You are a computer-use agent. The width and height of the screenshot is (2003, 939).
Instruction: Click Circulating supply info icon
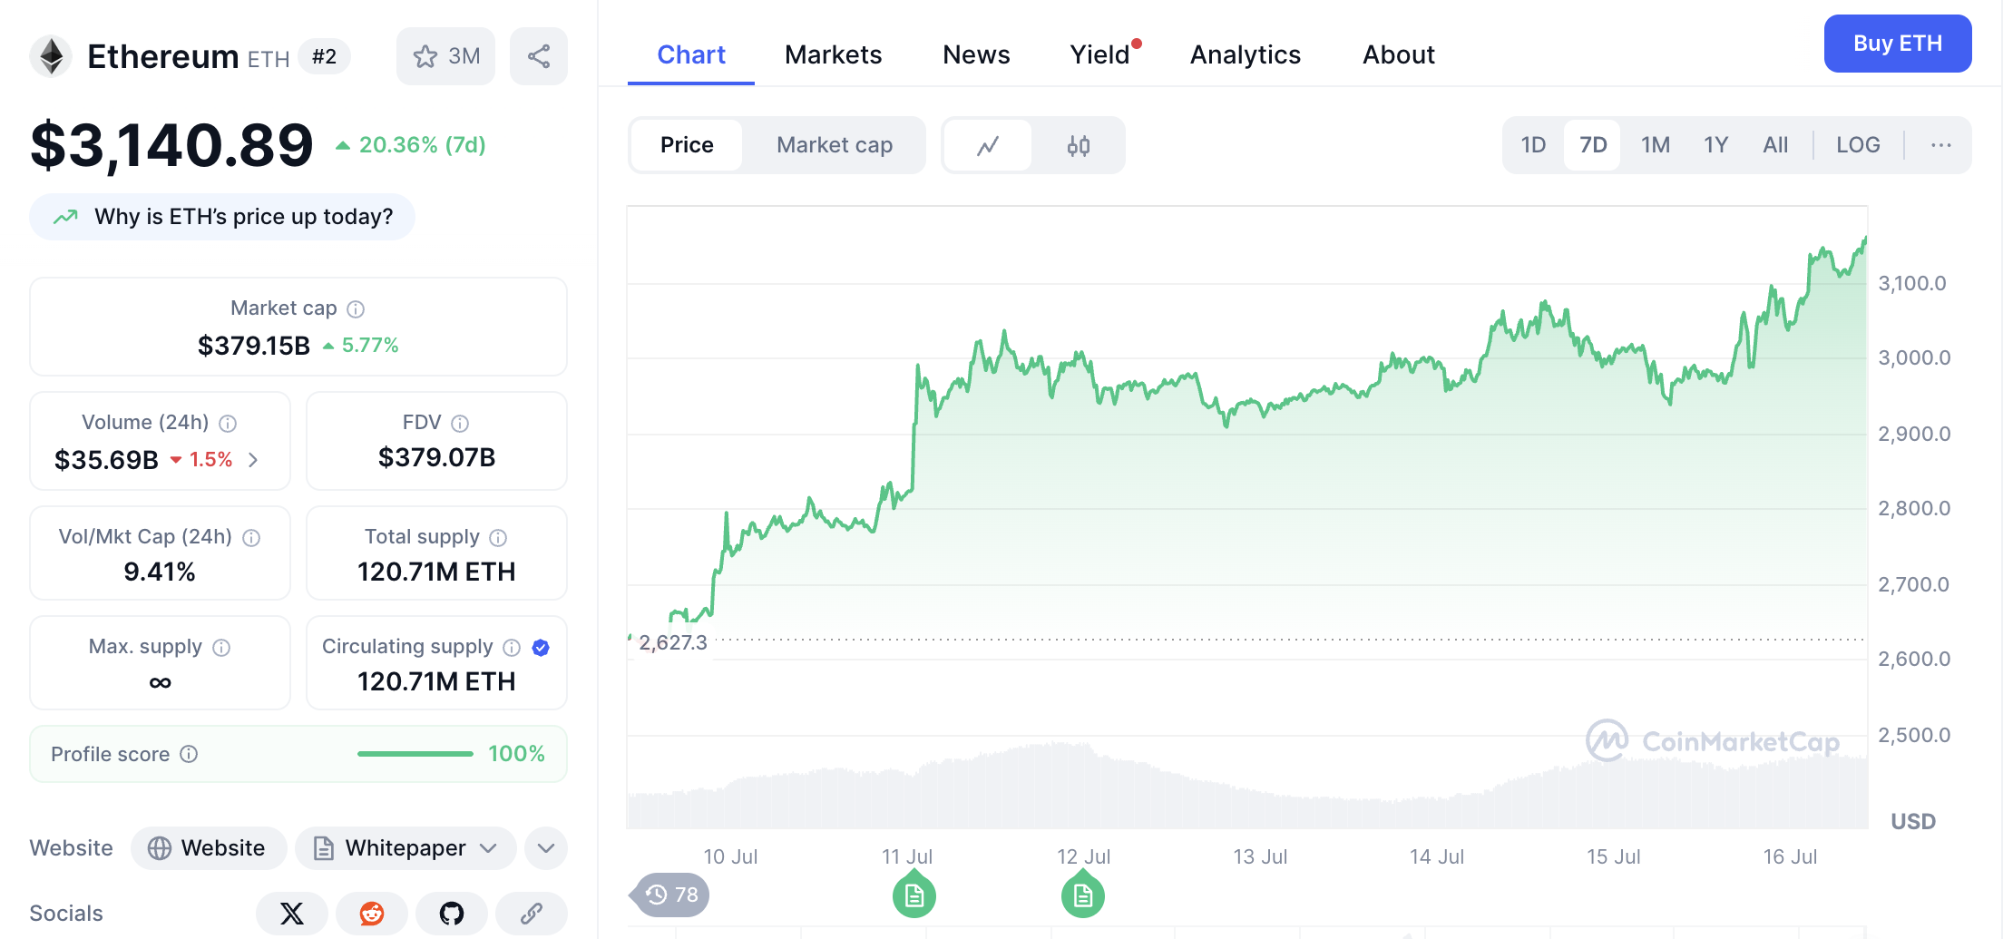[x=512, y=648]
